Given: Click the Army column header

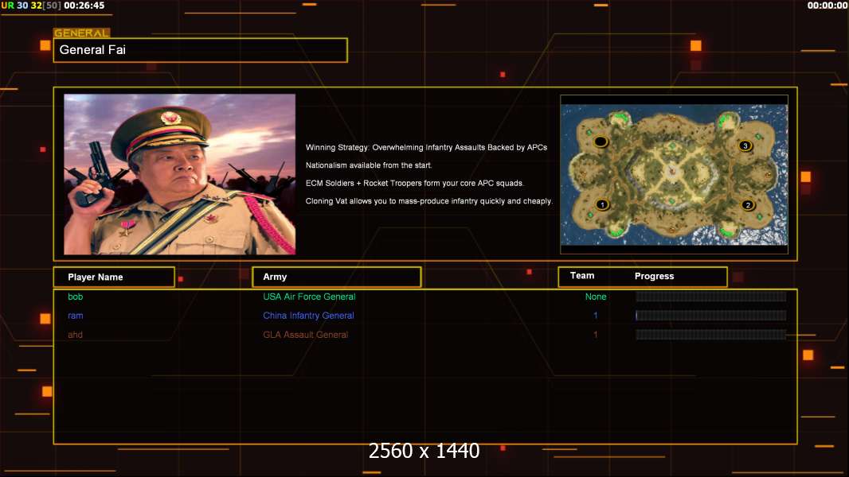Looking at the screenshot, I should pos(336,277).
